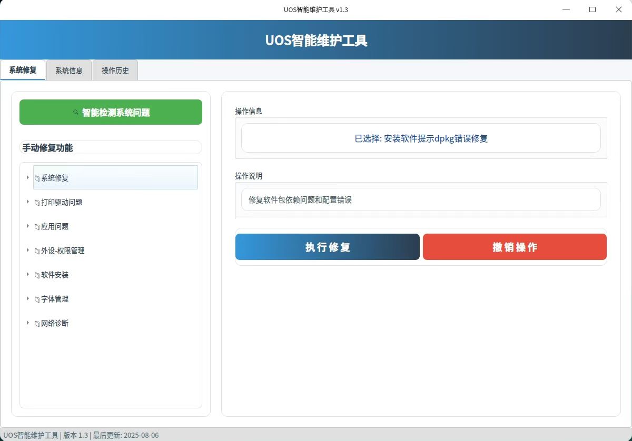Expand the 字体管理 category arrow
This screenshot has height=441, width=632.
click(27, 298)
